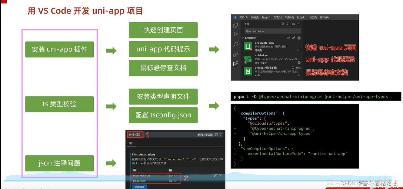The height and width of the screenshot is (189, 403).
Task: Click jsonc value in the pages.json row
Action: tap(172, 181)
